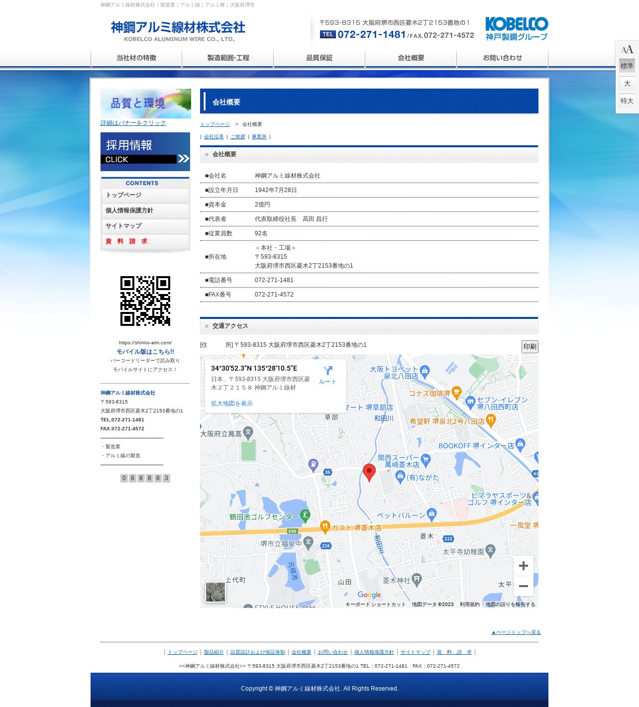
Task: Zoom in the map with plus button
Action: point(523,566)
